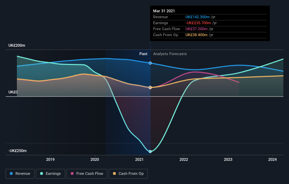This screenshot has height=184, width=289.
Task: Click the teal Earnings legend dot
Action: (42, 173)
